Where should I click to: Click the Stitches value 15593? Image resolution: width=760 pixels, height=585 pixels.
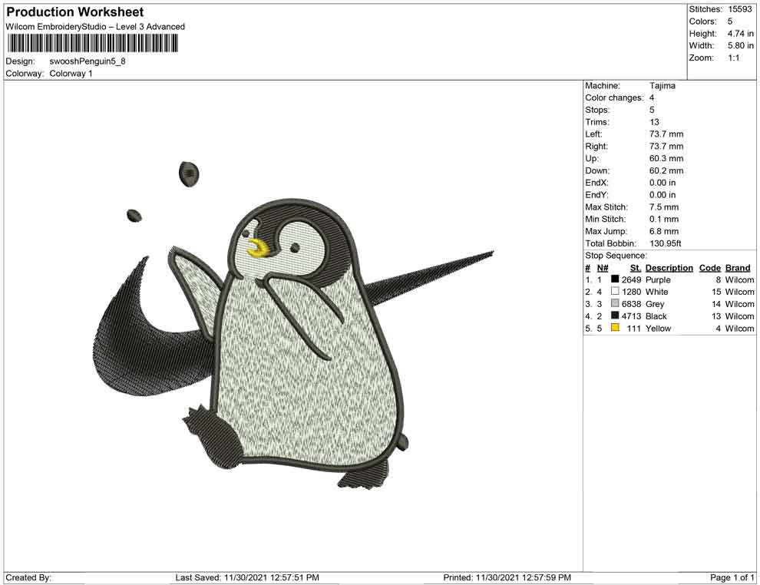pyautogui.click(x=739, y=9)
